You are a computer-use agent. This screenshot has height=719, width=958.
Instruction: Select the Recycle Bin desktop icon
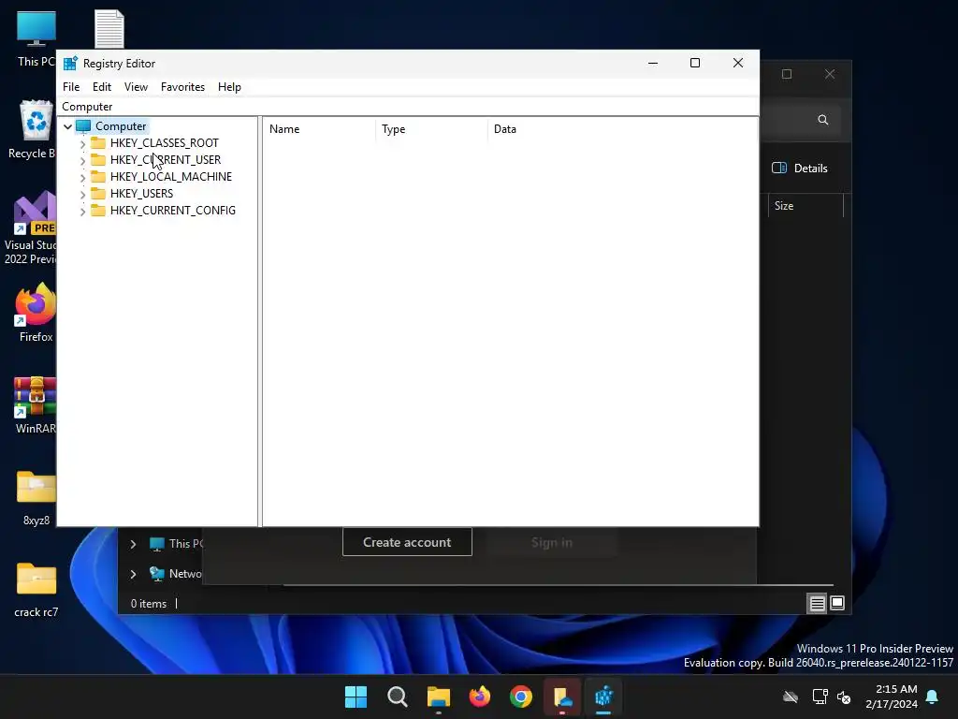coord(34,129)
